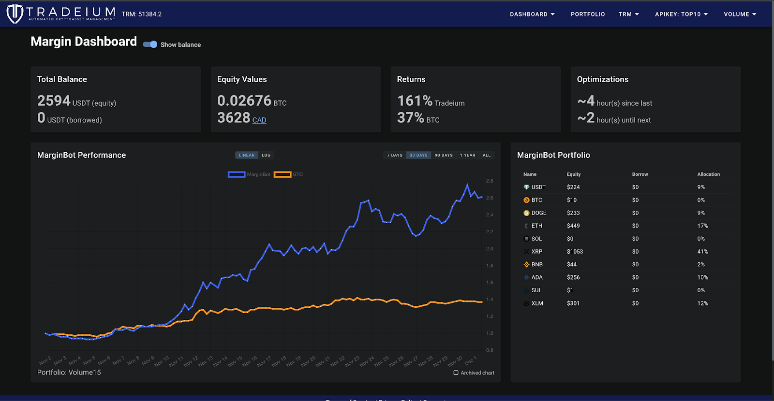Click the 0 USDT borrowed value
774x401 pixels.
tap(70, 117)
